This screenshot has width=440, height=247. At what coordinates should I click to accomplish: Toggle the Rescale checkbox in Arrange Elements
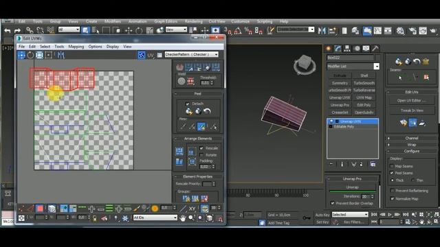pyautogui.click(x=201, y=148)
